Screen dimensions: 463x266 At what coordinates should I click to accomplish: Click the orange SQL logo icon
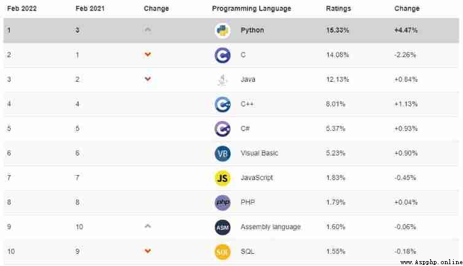(222, 252)
